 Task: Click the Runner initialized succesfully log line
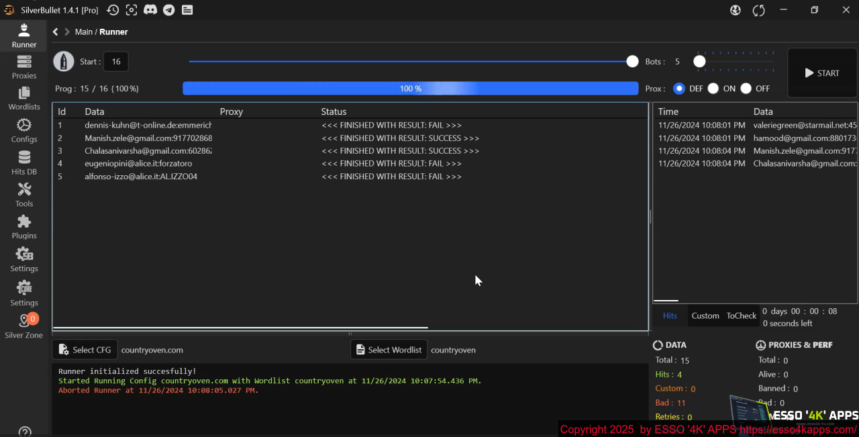(x=128, y=371)
